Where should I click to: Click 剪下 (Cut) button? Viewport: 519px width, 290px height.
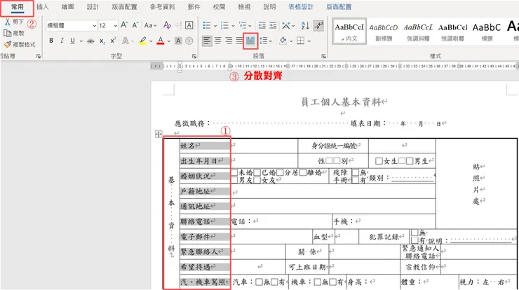tap(14, 22)
